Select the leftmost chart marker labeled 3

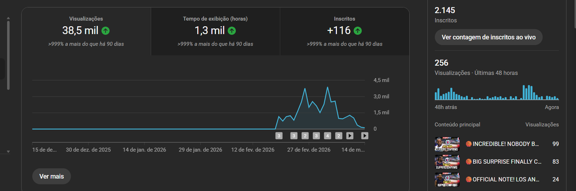pos(279,136)
